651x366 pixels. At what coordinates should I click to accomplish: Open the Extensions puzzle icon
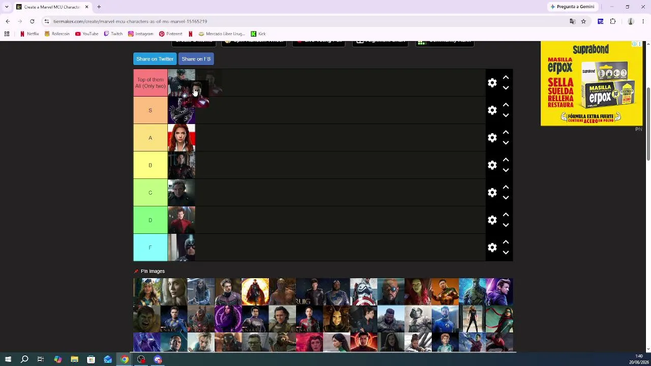(x=613, y=21)
